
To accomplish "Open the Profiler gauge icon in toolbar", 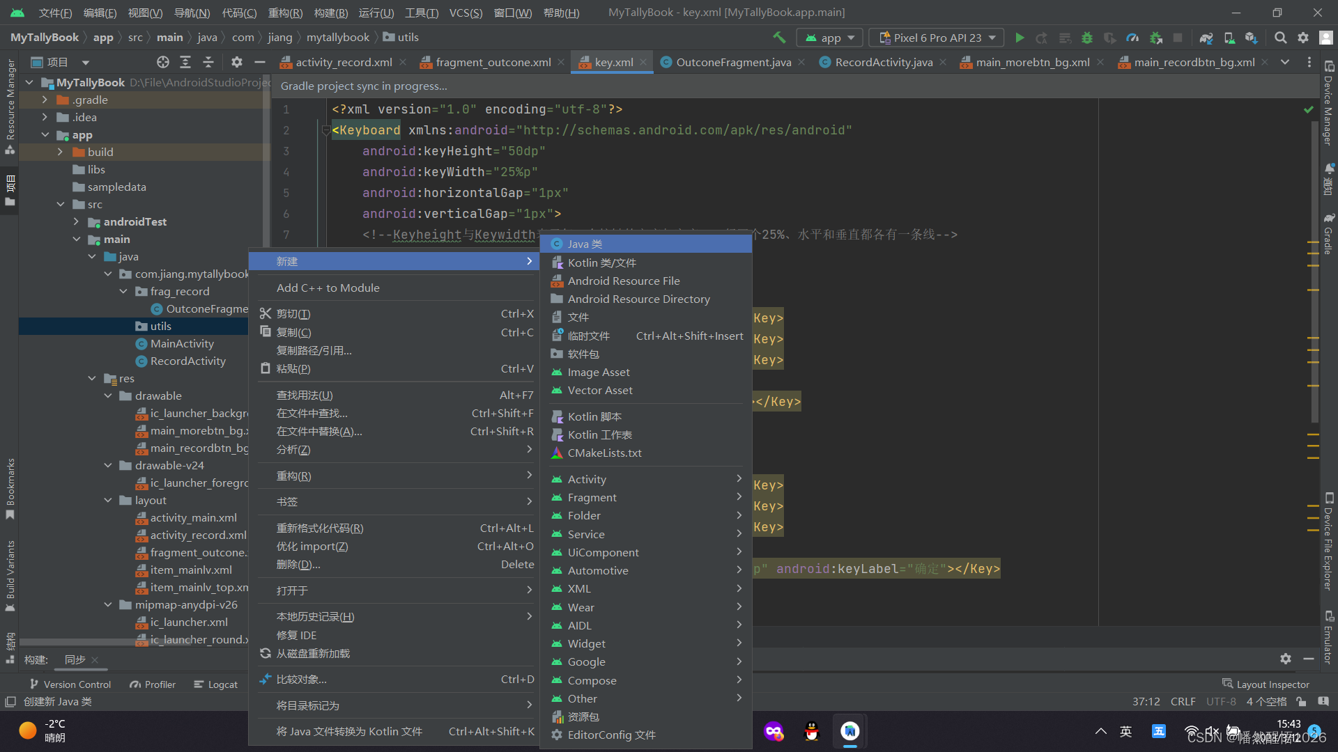I will click(x=1132, y=38).
